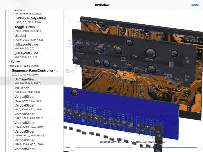Click the SEQ panel arrow icon
Viewport: 203px width, 152px height.
(188, 62)
